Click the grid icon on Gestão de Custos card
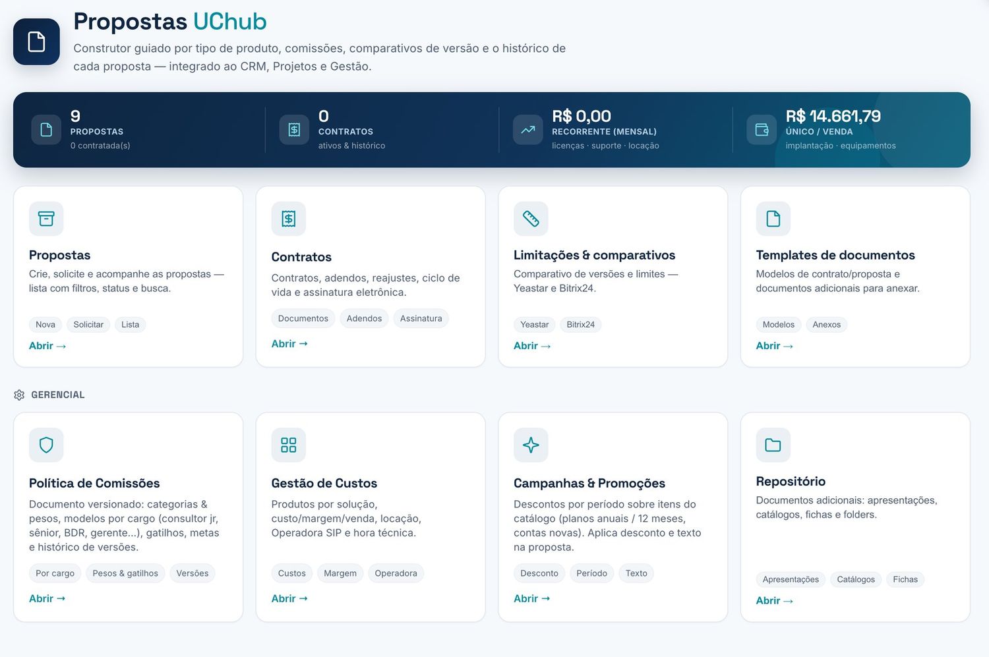This screenshot has width=989, height=657. click(289, 445)
